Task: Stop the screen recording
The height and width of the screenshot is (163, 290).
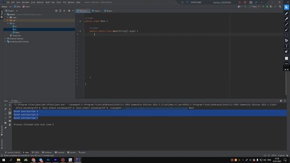Action: (245, 2)
